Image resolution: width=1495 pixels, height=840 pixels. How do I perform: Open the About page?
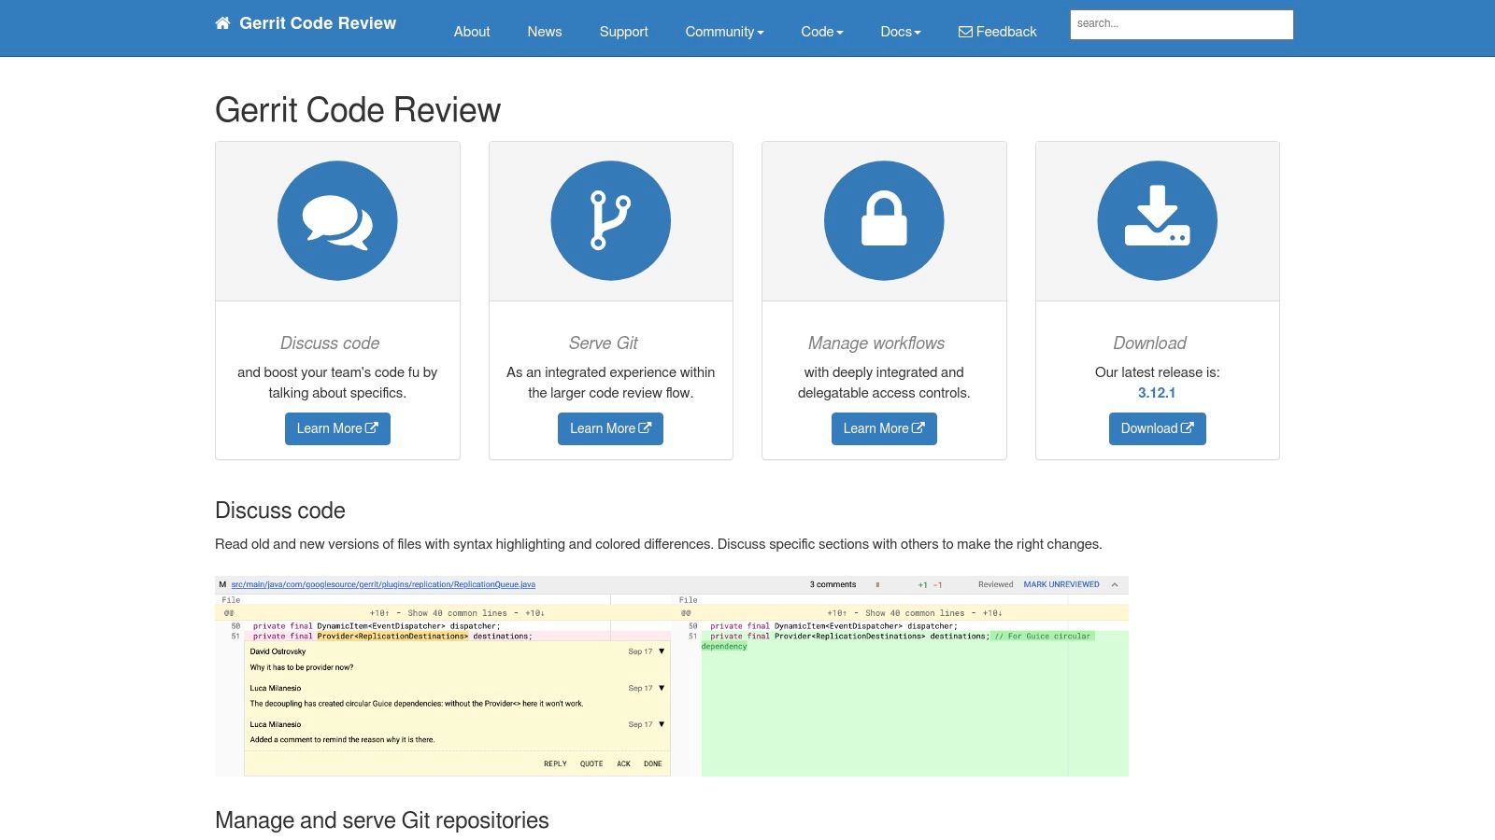[472, 32]
